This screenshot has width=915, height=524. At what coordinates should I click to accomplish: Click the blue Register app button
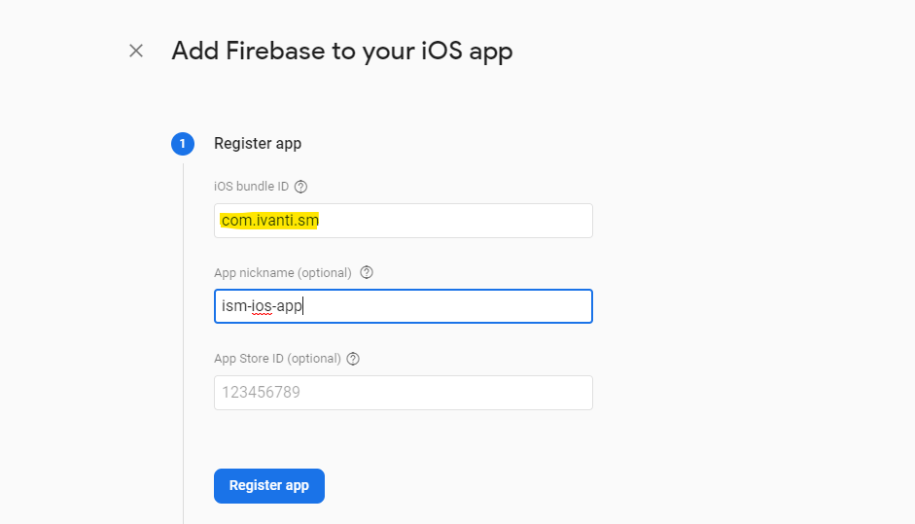[269, 486]
